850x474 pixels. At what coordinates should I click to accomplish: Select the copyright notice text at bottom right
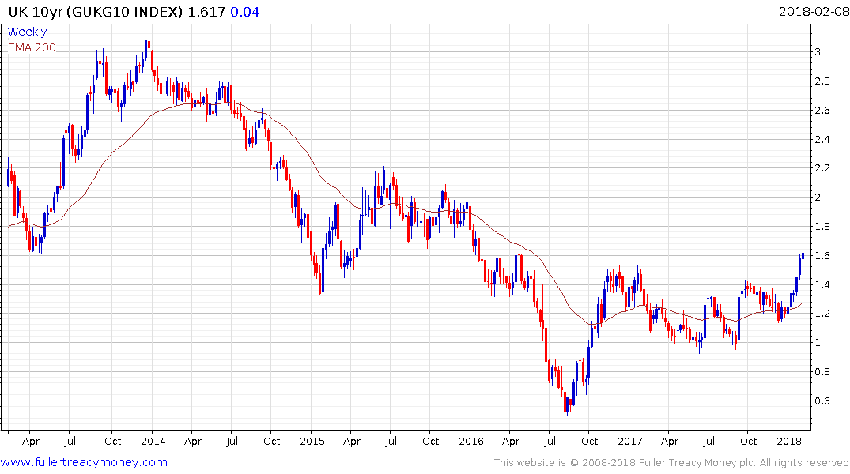(671, 463)
